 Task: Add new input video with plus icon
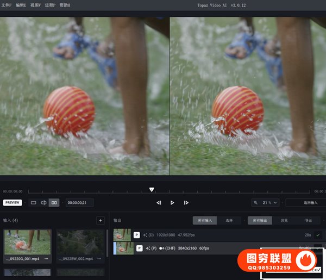[x=100, y=220]
